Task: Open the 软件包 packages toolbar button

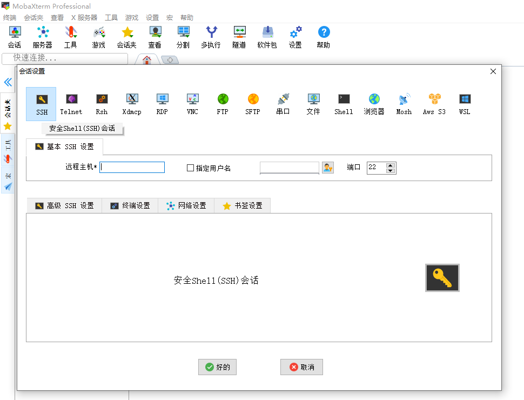Action: (x=267, y=37)
